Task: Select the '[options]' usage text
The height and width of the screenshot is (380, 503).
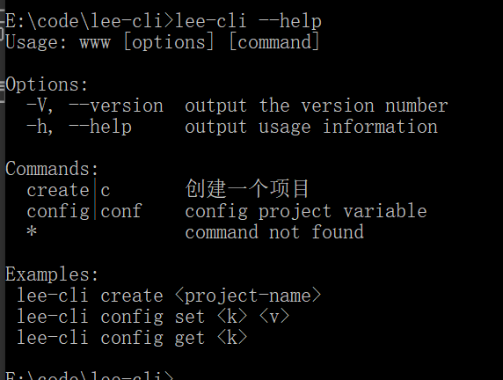Action: (x=169, y=42)
